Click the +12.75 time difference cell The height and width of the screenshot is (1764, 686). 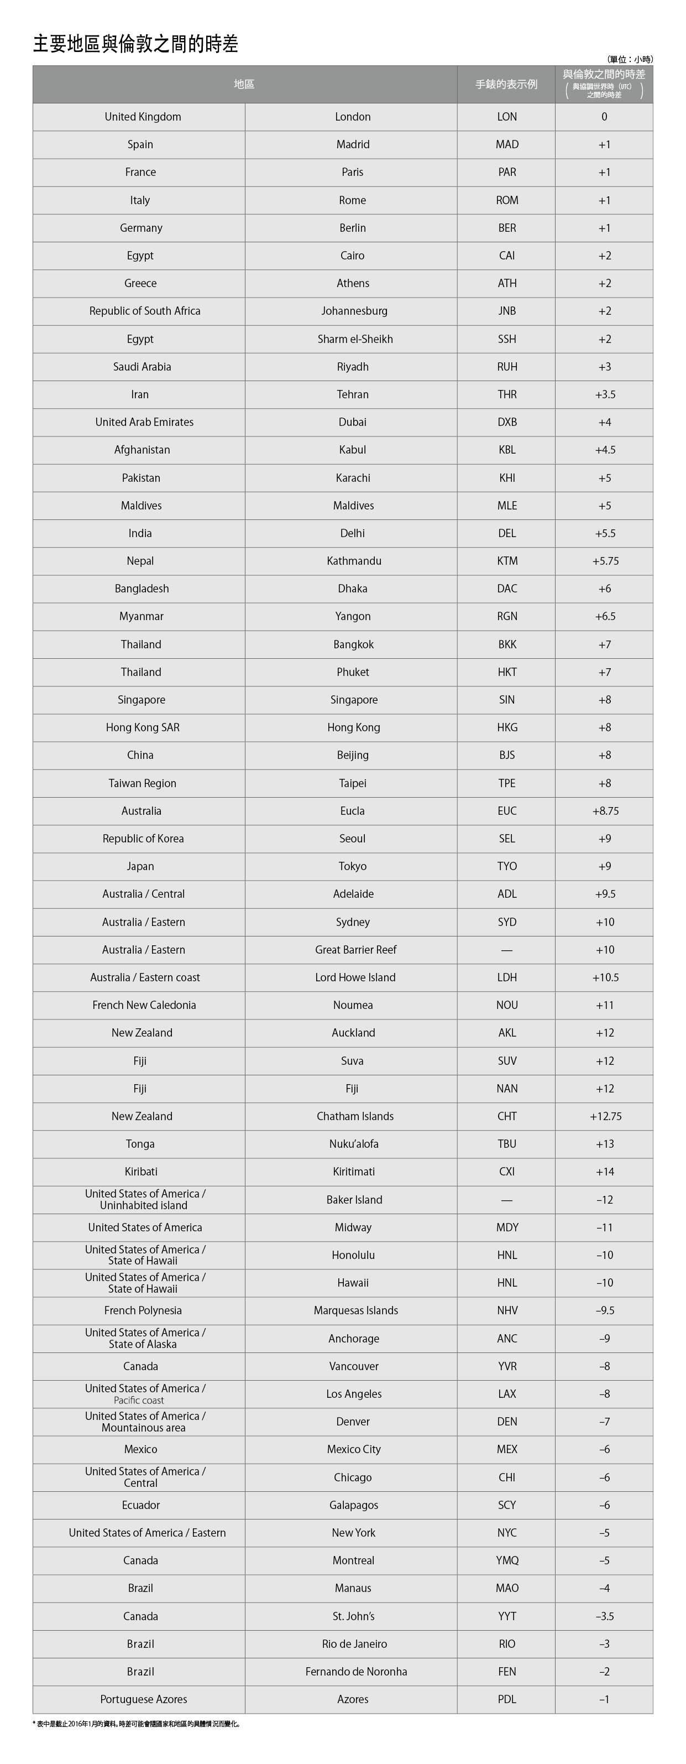tap(605, 1116)
